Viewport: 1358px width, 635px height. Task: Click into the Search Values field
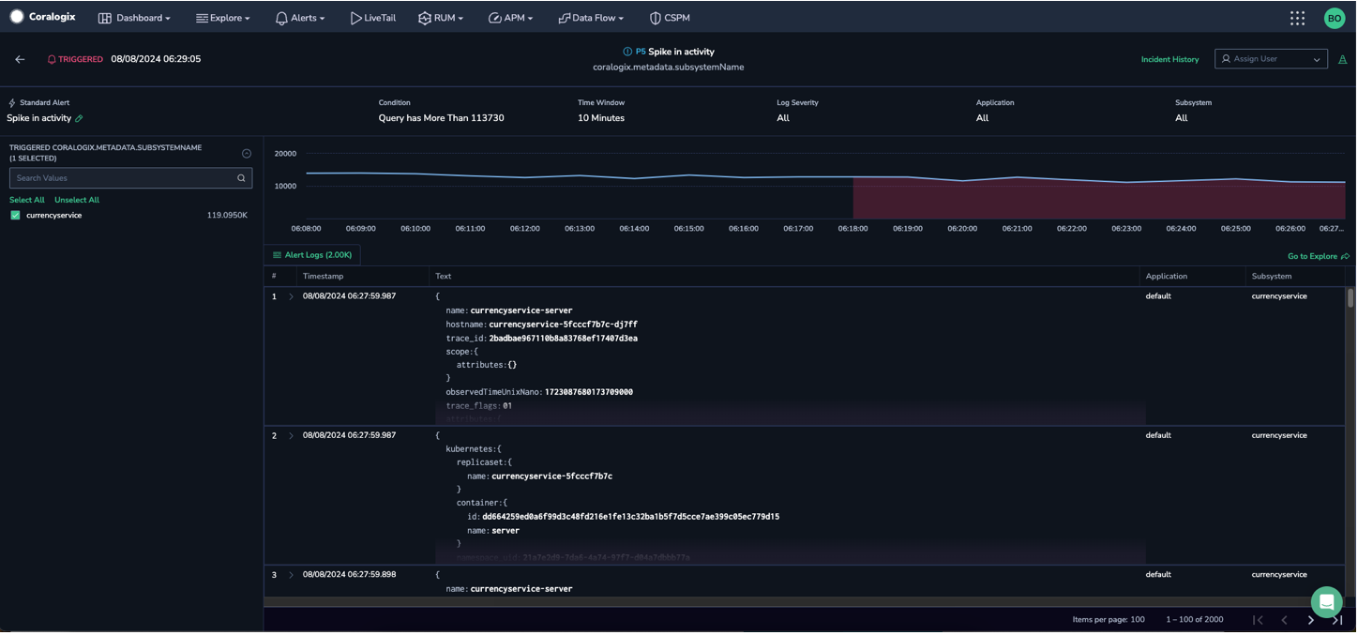coord(130,178)
